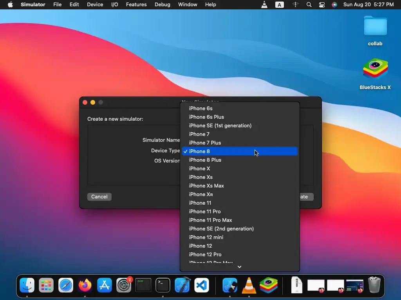Screen dimensions: 401x300
Task: Select iPhone X device type
Action: coord(240,168)
